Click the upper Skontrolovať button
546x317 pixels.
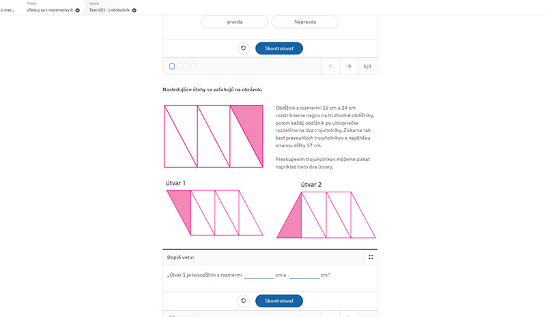point(279,48)
